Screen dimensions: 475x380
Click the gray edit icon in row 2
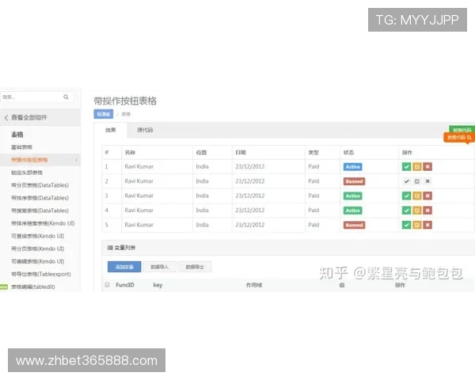pos(417,181)
